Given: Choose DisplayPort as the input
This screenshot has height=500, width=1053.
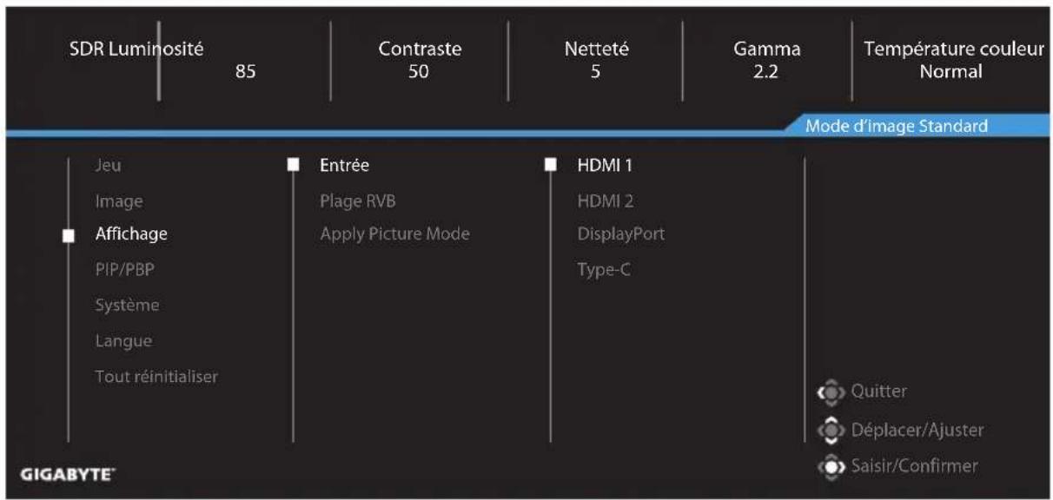Looking at the screenshot, I should 621,234.
